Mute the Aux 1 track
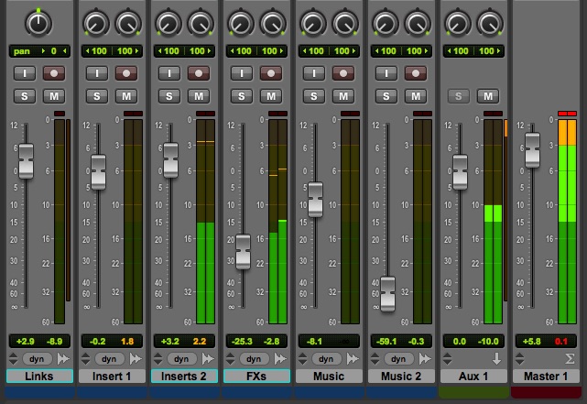Viewport: 587px width, 404px height. coord(488,96)
